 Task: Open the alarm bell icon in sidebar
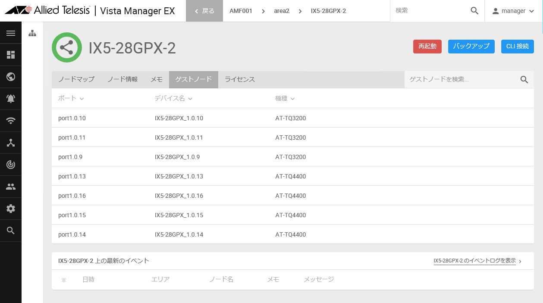click(11, 99)
